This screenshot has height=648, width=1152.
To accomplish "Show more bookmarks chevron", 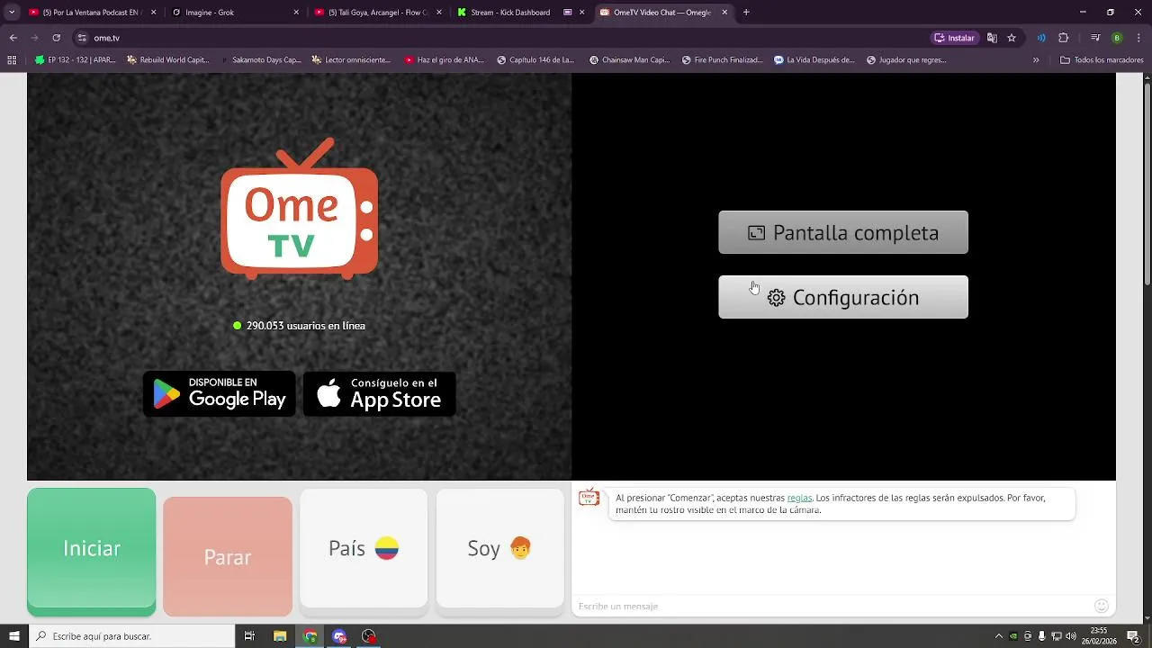I will click(x=1036, y=60).
